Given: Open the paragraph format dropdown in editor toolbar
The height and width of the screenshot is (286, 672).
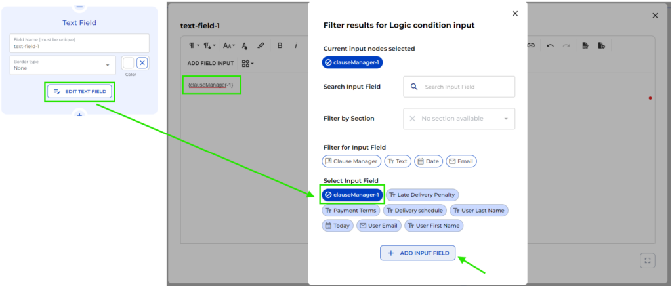Looking at the screenshot, I should click(194, 45).
